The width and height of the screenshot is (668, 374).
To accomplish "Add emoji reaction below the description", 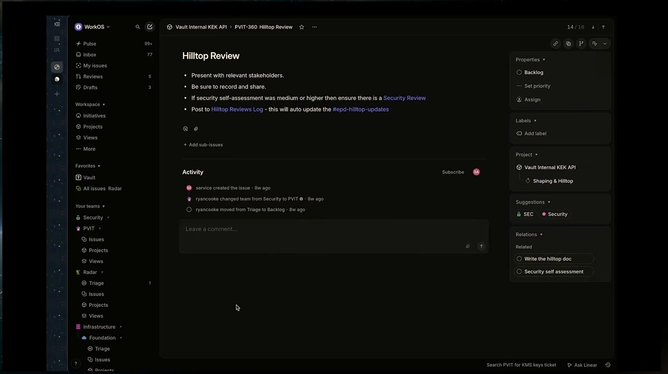I will [186, 129].
